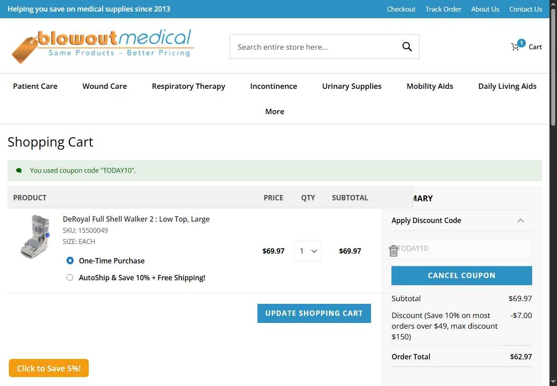This screenshot has width=557, height=386.
Task: Open the Mobility Aids menu
Action: tap(430, 86)
